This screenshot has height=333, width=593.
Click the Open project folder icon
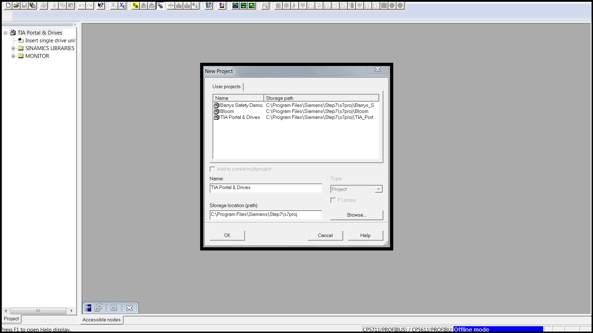click(16, 5)
